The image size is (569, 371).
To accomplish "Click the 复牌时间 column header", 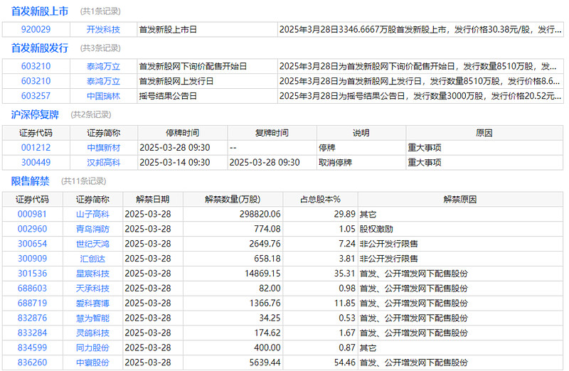I will click(272, 133).
